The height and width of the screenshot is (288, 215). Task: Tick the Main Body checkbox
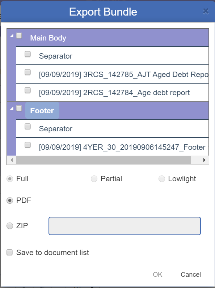19,35
